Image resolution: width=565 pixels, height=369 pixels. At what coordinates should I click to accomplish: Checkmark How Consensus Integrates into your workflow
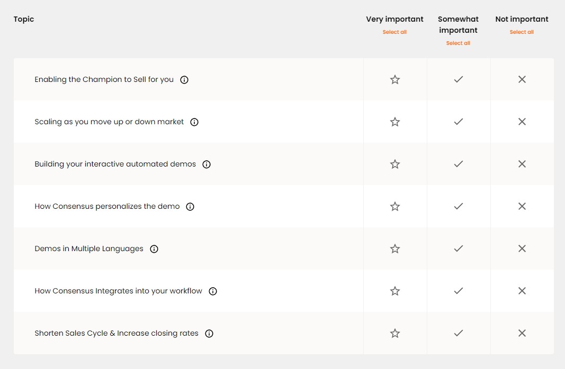pyautogui.click(x=459, y=291)
